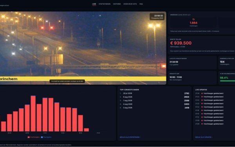
Task: Click the 2588 count value
Action: [x=187, y=100]
